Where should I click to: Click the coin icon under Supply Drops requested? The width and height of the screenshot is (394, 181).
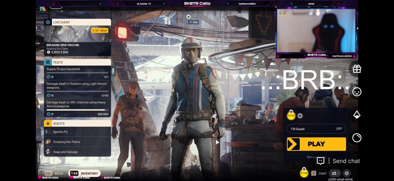coord(48,77)
